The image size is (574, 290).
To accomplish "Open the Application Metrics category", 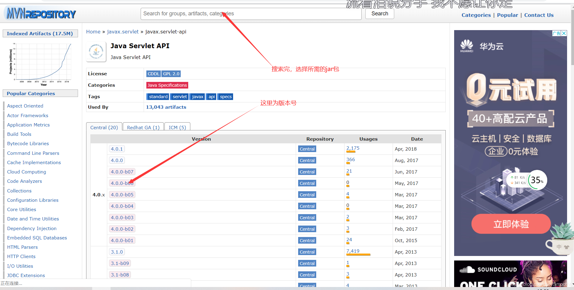I will pos(28,125).
